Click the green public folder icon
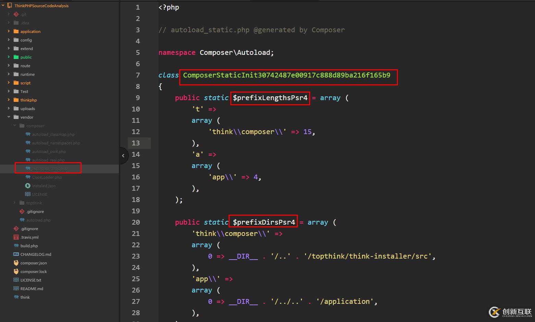Image resolution: width=535 pixels, height=322 pixels. coord(16,57)
